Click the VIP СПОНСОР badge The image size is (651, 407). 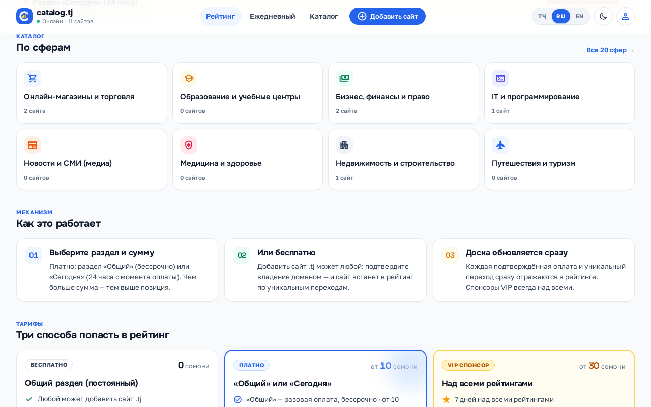point(468,365)
